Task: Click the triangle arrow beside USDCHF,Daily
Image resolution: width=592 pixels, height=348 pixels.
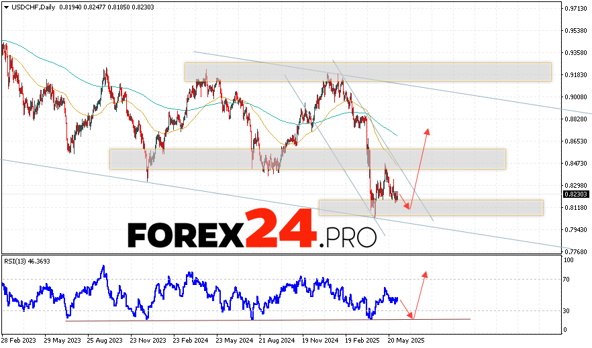Action: (5, 5)
